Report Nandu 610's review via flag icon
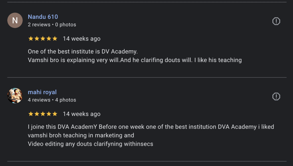This screenshot has height=166, width=293. (276, 21)
